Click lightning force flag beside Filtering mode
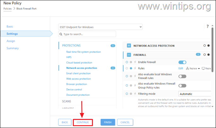Viewport: 216px width, 128px height. coord(135,94)
